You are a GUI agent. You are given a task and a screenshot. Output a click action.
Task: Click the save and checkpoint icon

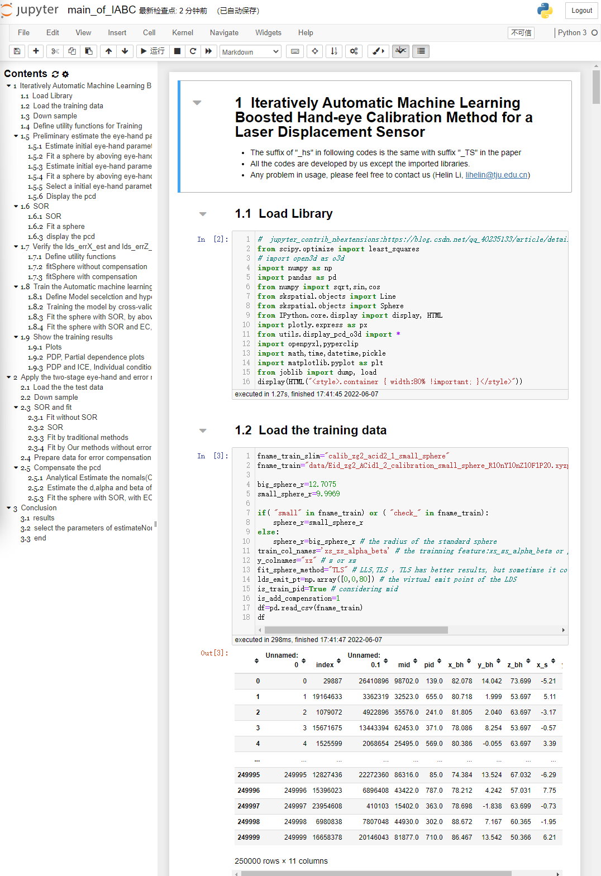click(17, 51)
